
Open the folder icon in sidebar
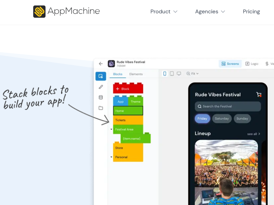(101, 108)
